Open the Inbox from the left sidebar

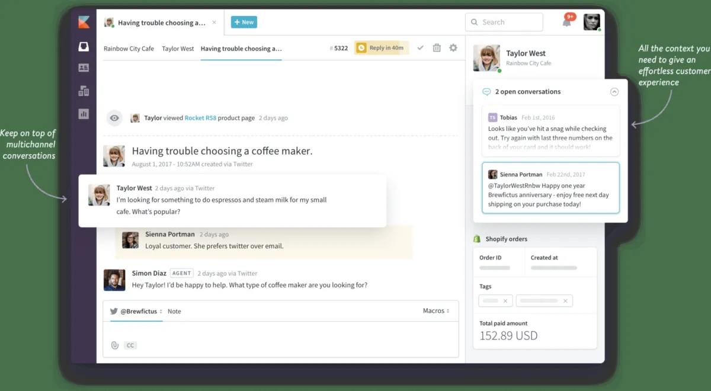84,47
